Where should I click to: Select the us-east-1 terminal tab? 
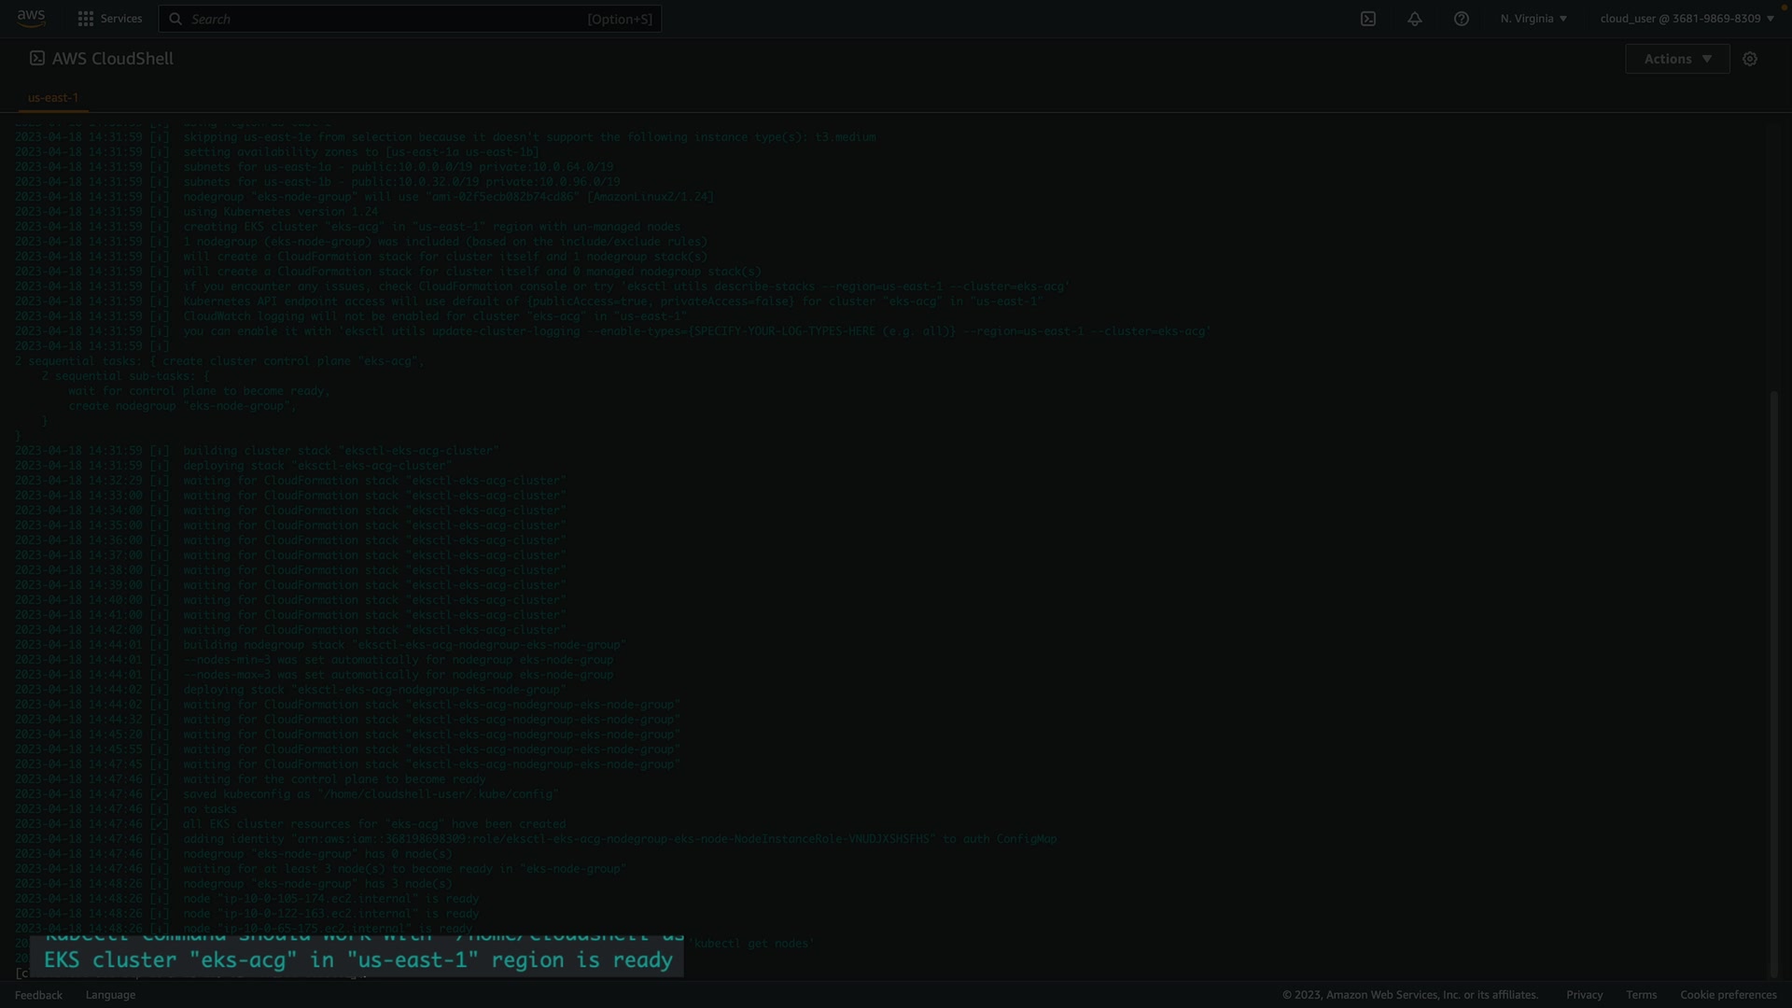point(53,97)
